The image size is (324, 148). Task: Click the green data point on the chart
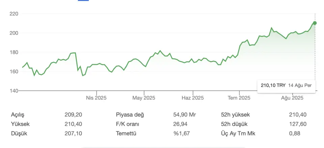pyautogui.click(x=315, y=23)
